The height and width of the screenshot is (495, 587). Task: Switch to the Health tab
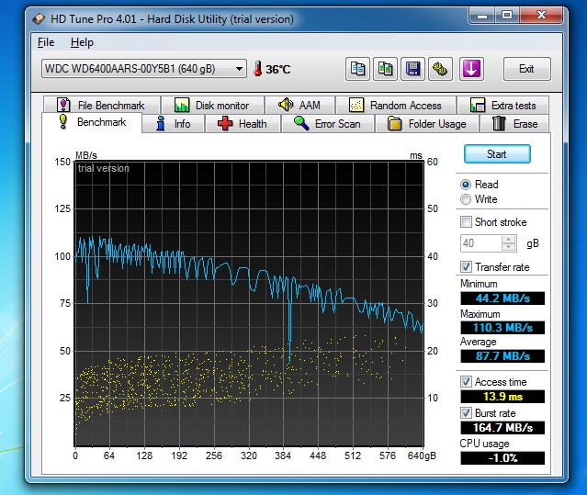243,123
